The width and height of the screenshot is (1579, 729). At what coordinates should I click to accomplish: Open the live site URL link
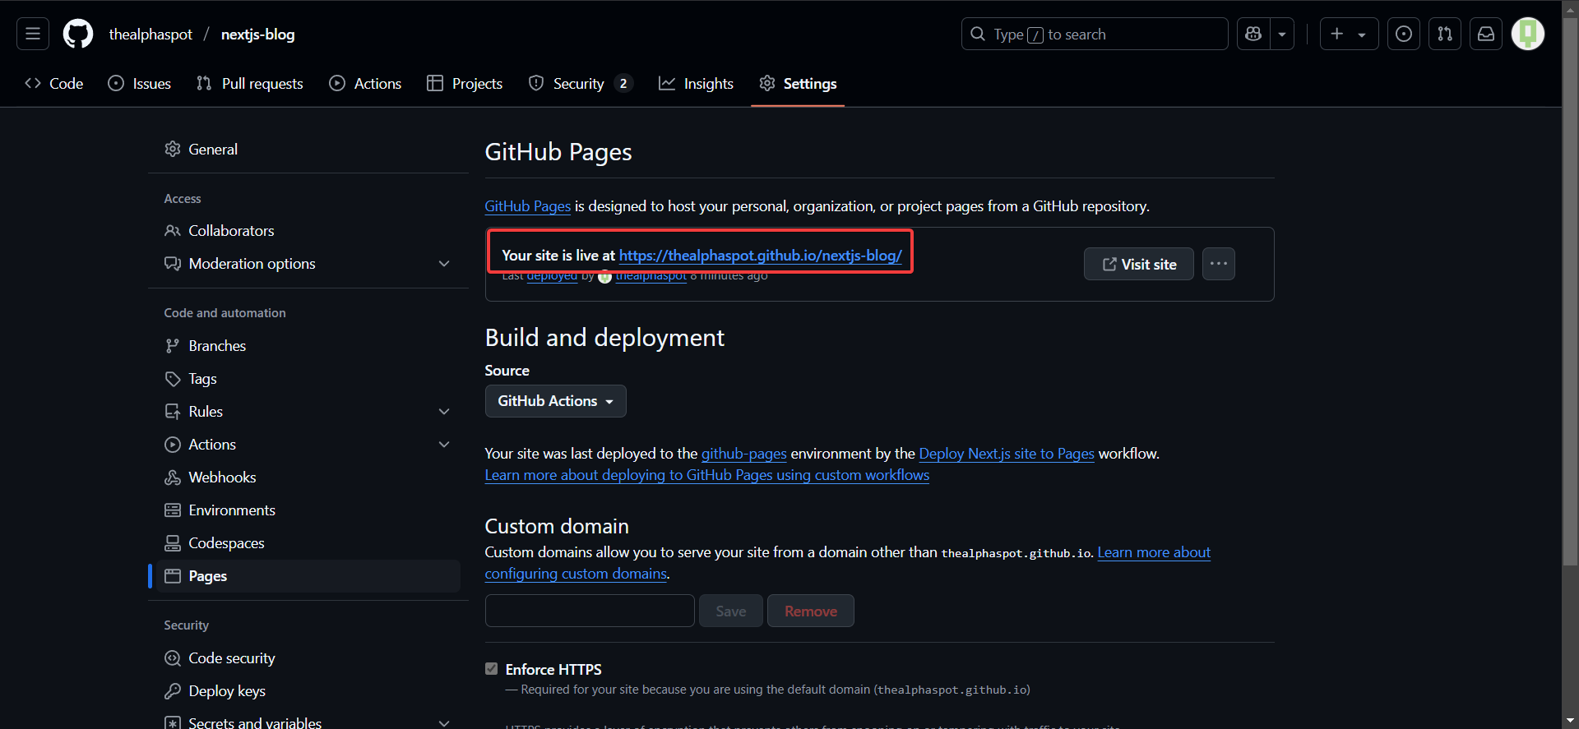tap(760, 256)
